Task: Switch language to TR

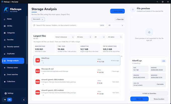Action: 5,100
